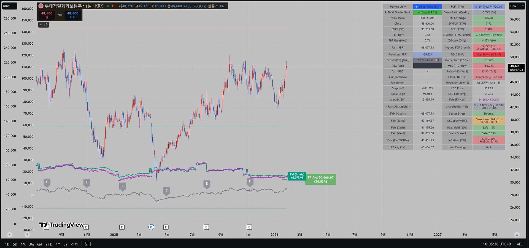
Task: Click the 200 spread value between sell and buy
Action: [x=60, y=15]
